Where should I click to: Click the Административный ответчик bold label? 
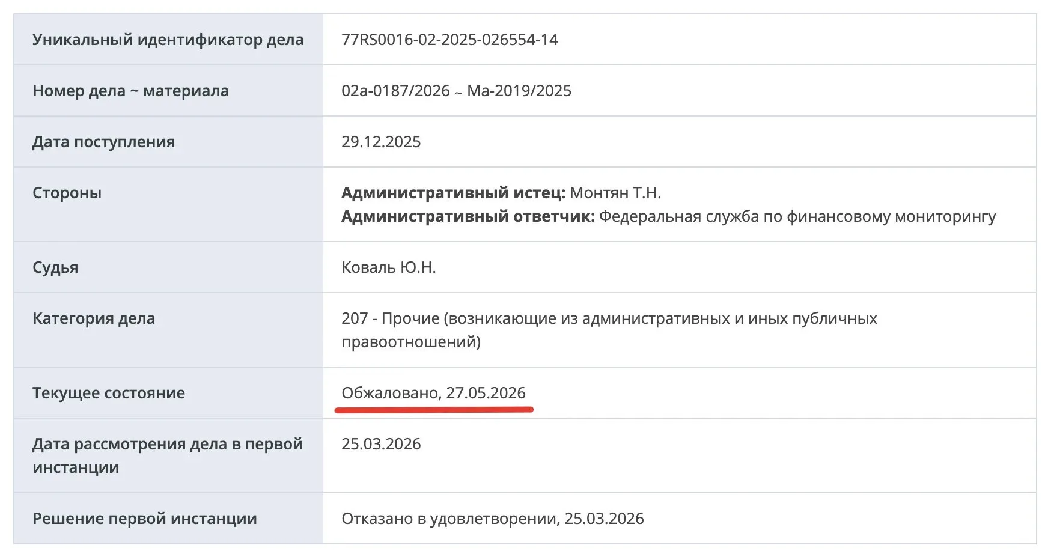[x=468, y=216]
